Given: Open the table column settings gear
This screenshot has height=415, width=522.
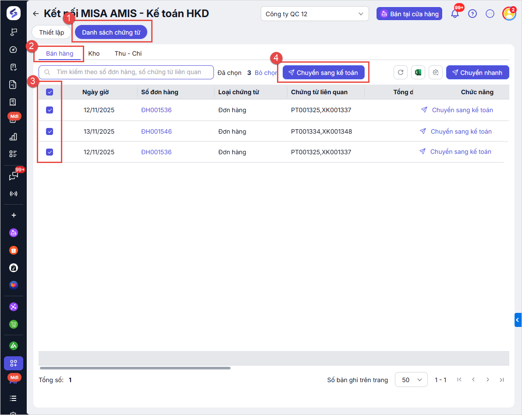Looking at the screenshot, I should click(x=436, y=73).
